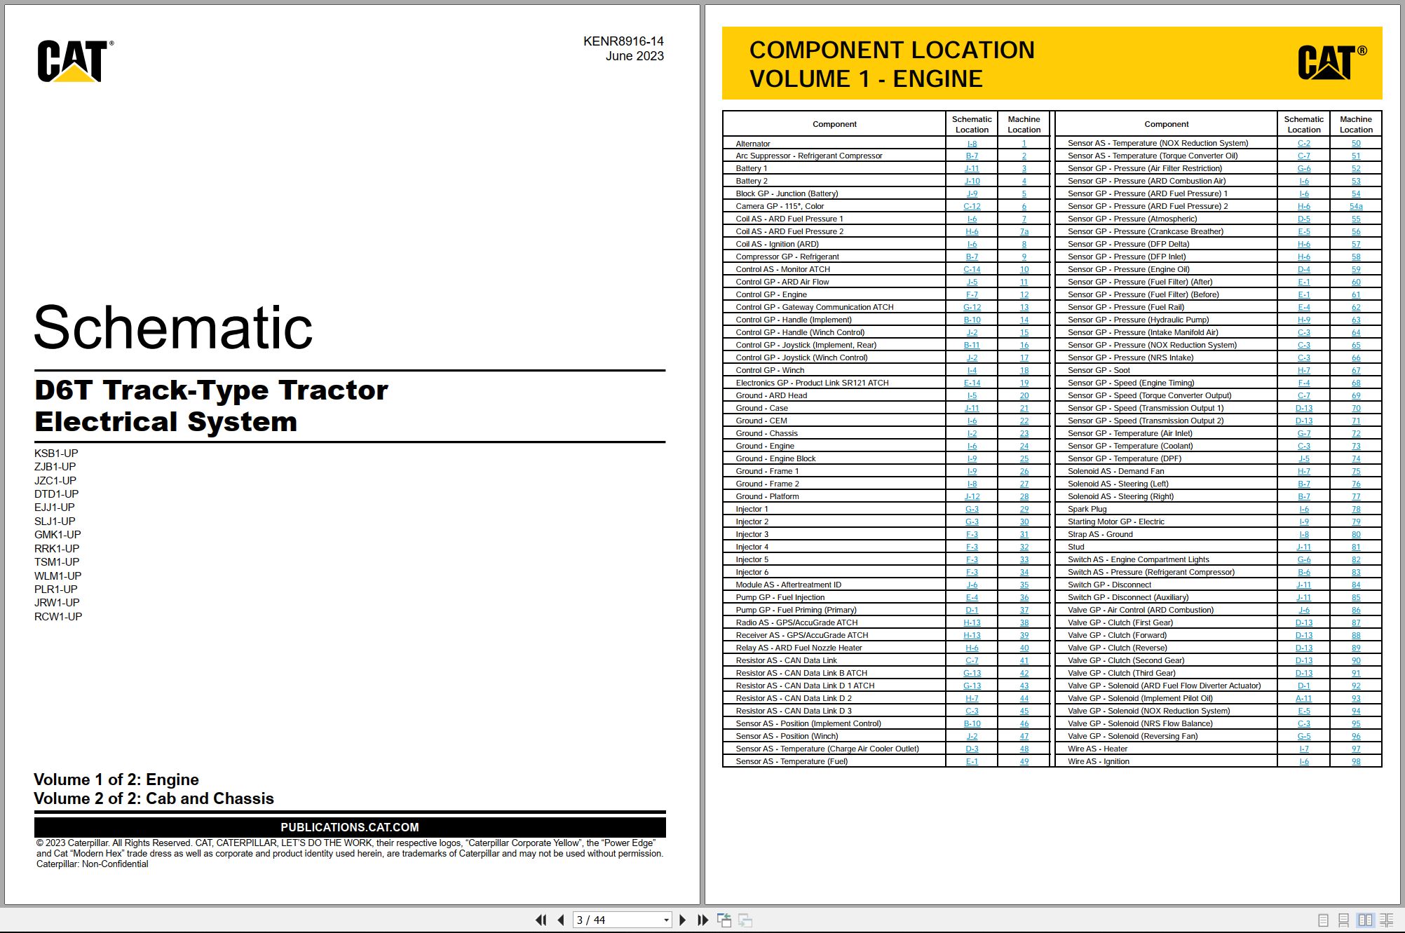Open ARD Fuel Pressure 2 sensor machine location 54a

[x=1356, y=207]
